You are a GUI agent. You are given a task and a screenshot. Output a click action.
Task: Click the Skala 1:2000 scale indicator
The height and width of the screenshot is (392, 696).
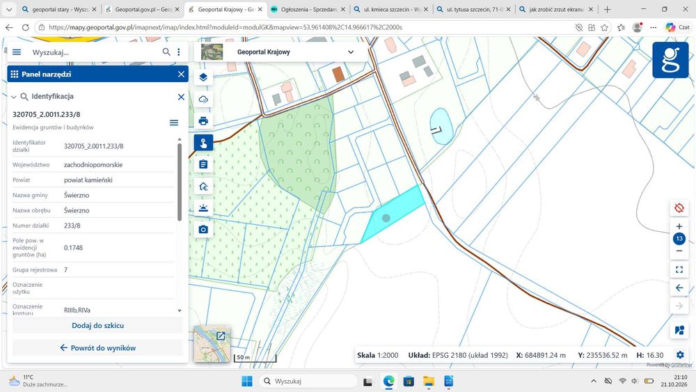tap(378, 355)
